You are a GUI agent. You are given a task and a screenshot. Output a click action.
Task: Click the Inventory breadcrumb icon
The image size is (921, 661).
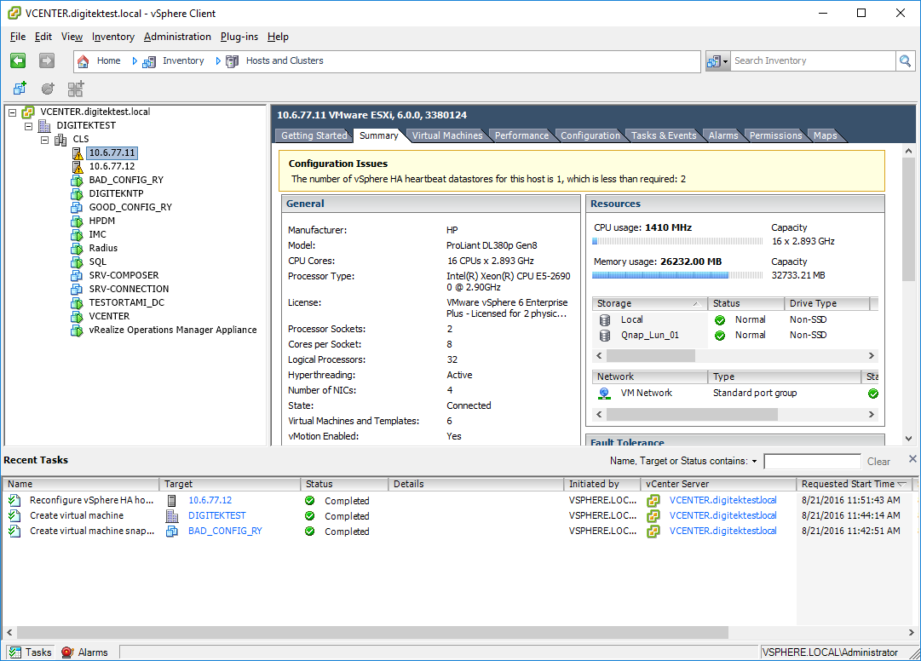(x=149, y=61)
